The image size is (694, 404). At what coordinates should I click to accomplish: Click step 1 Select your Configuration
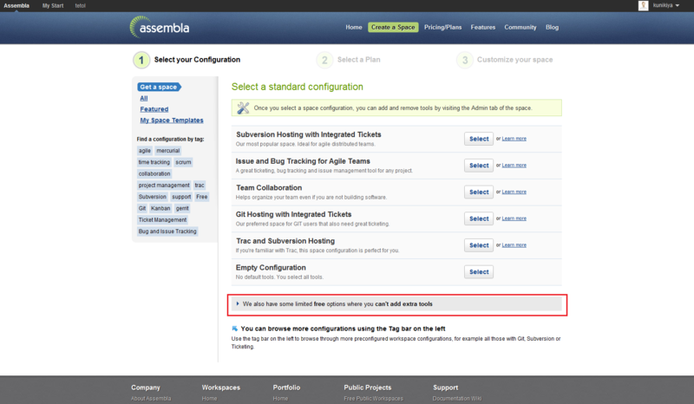[187, 60]
